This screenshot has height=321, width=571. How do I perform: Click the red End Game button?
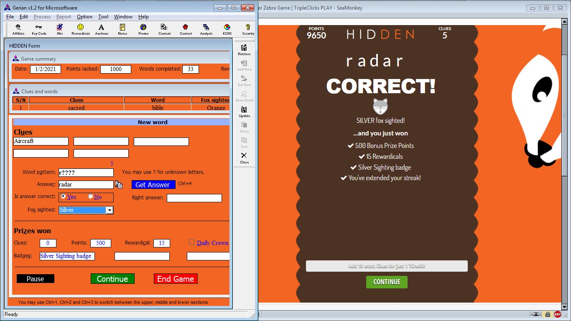coord(176,279)
